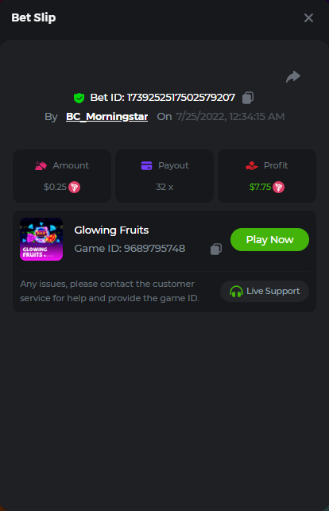Copy the Bet ID number
The width and height of the screenshot is (329, 511).
[248, 98]
